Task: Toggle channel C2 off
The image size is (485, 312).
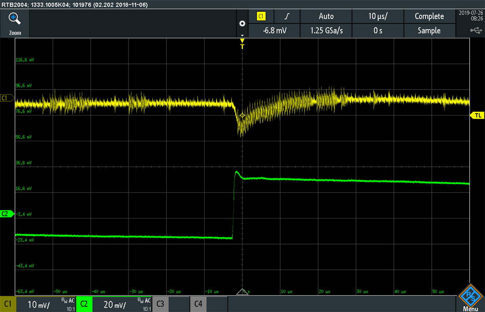Action: tap(84, 304)
